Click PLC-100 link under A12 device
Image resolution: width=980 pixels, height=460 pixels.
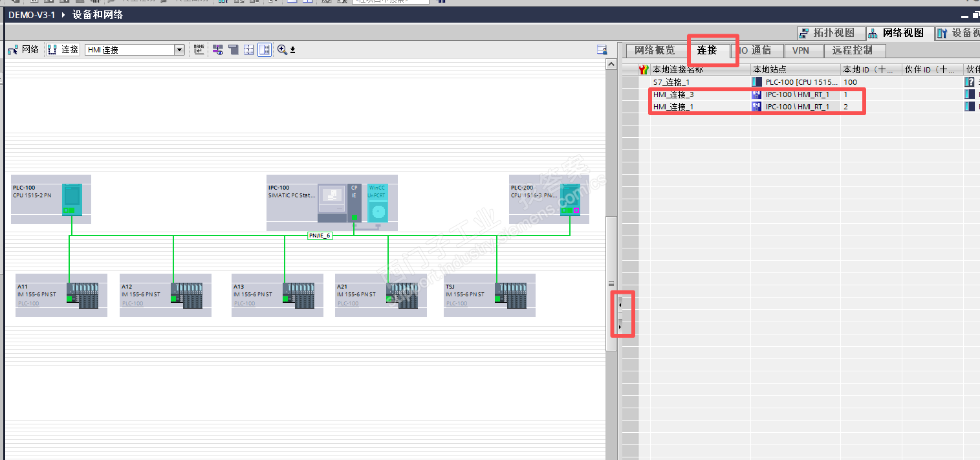pos(133,303)
